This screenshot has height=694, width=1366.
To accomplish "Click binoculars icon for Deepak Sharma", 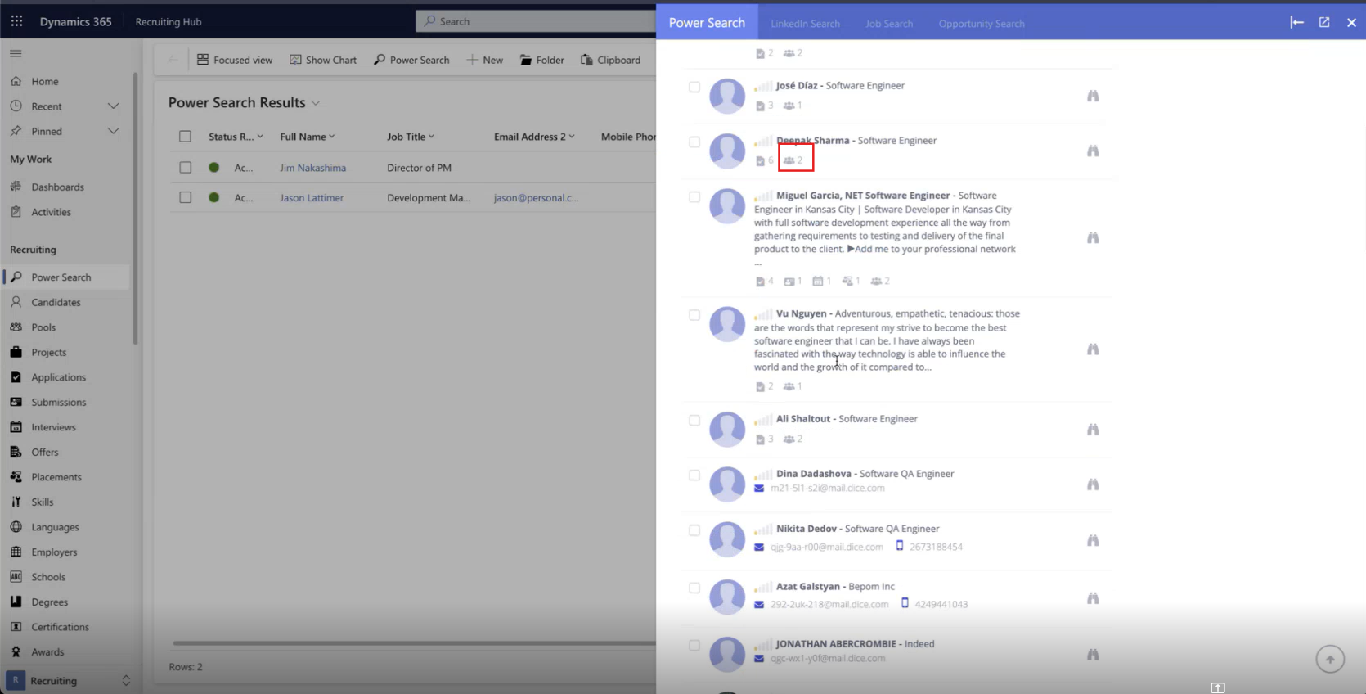I will click(1092, 151).
